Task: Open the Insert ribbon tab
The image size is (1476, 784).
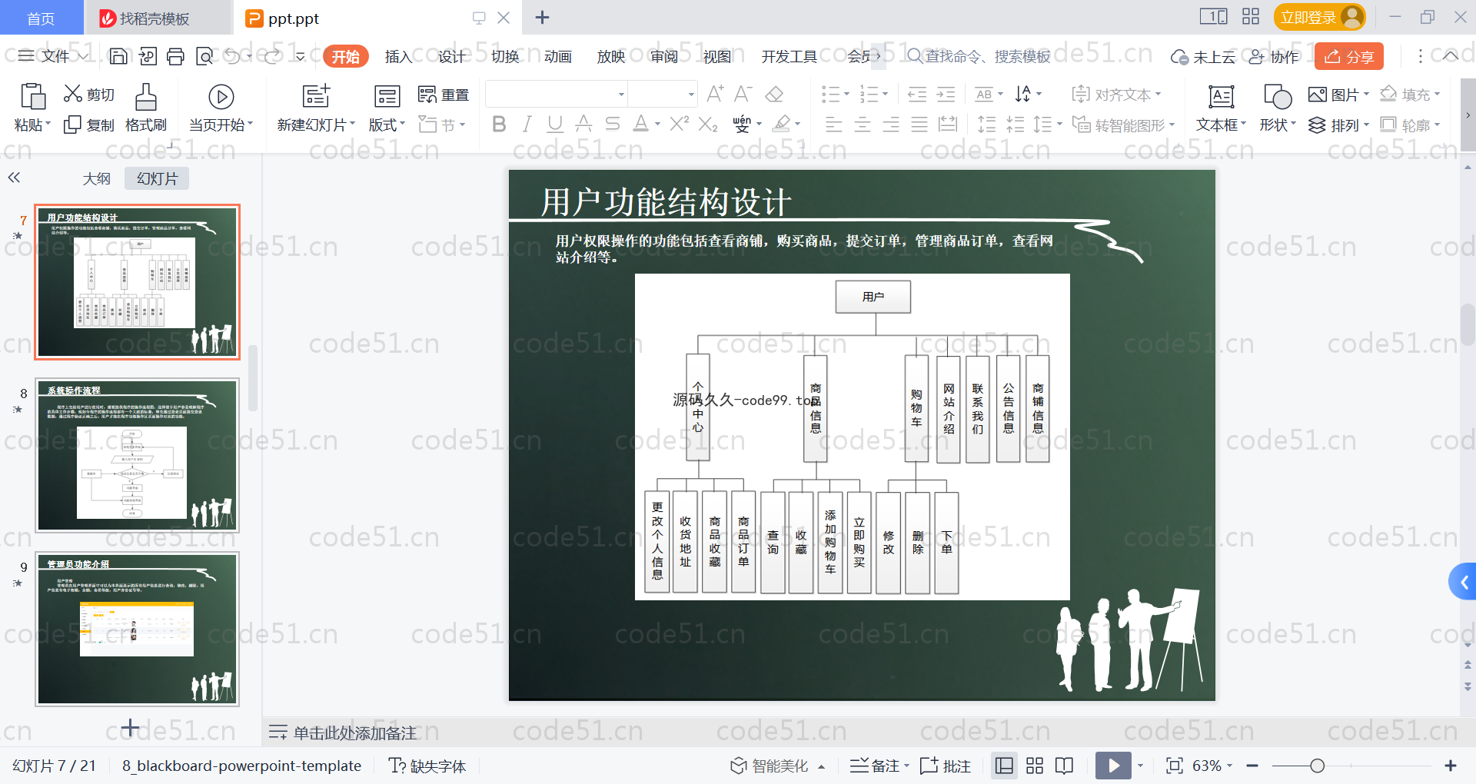Action: (397, 56)
